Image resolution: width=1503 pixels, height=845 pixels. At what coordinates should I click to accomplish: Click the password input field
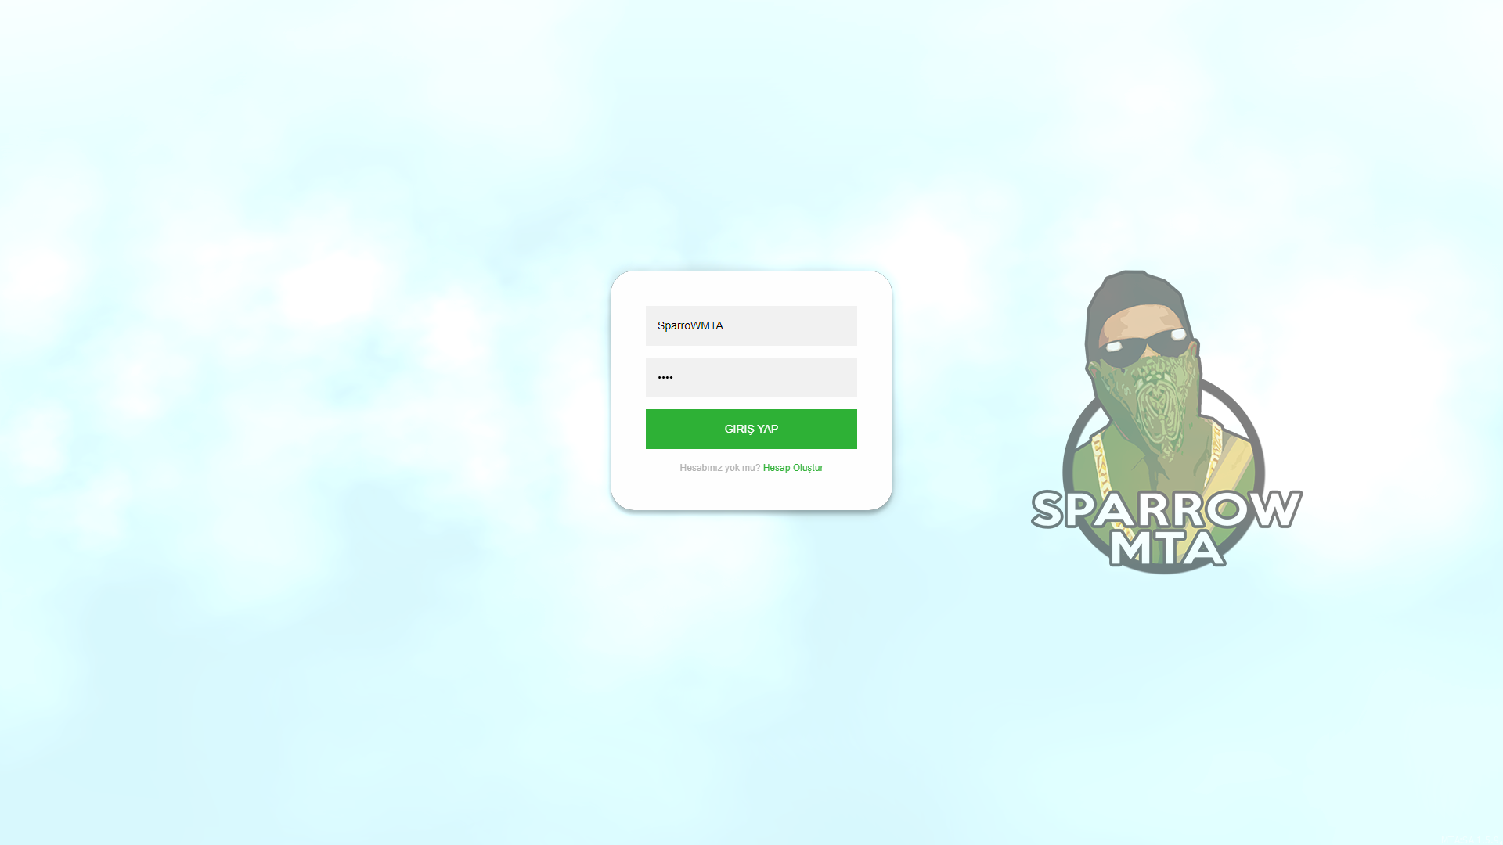[751, 376]
